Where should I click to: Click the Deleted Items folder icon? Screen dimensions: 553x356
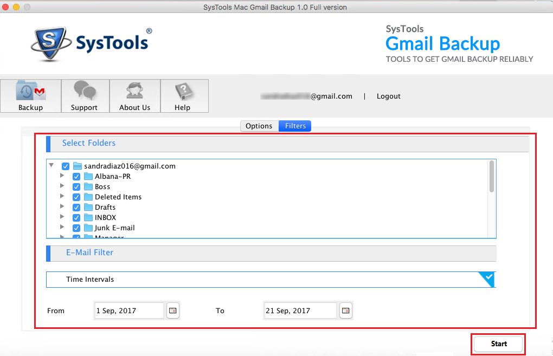88,197
